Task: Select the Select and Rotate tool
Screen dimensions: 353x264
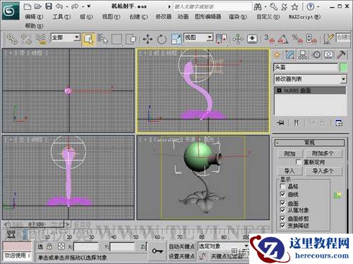Action: pyautogui.click(x=162, y=39)
